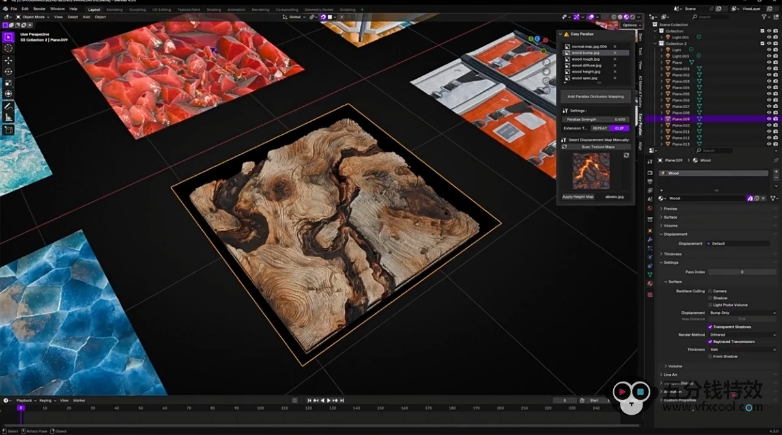Click Fake User shield icon on Wood material
Screen dimensions: 782x435
point(749,198)
